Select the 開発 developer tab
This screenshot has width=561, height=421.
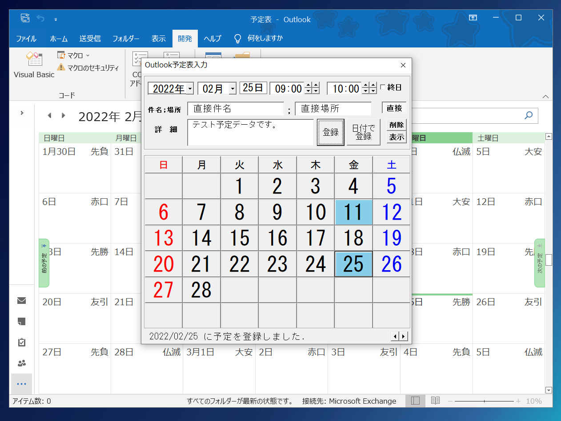pyautogui.click(x=185, y=39)
